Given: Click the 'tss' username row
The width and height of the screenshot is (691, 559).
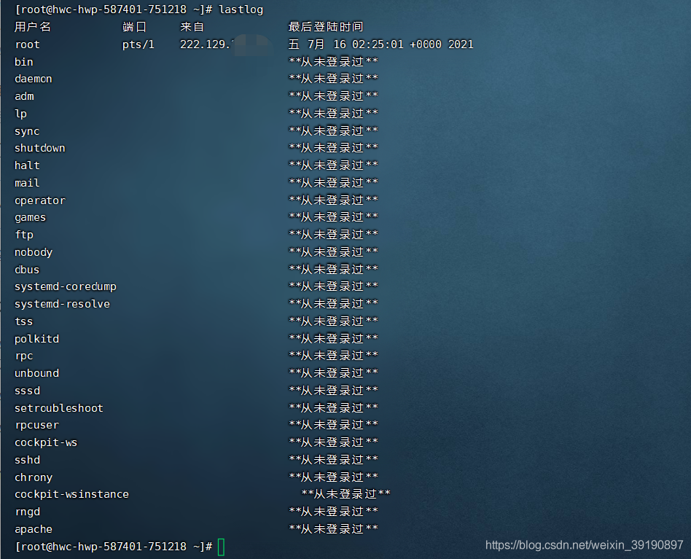Looking at the screenshot, I should [24, 321].
